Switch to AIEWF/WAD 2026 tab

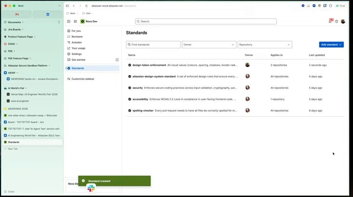(32, 109)
